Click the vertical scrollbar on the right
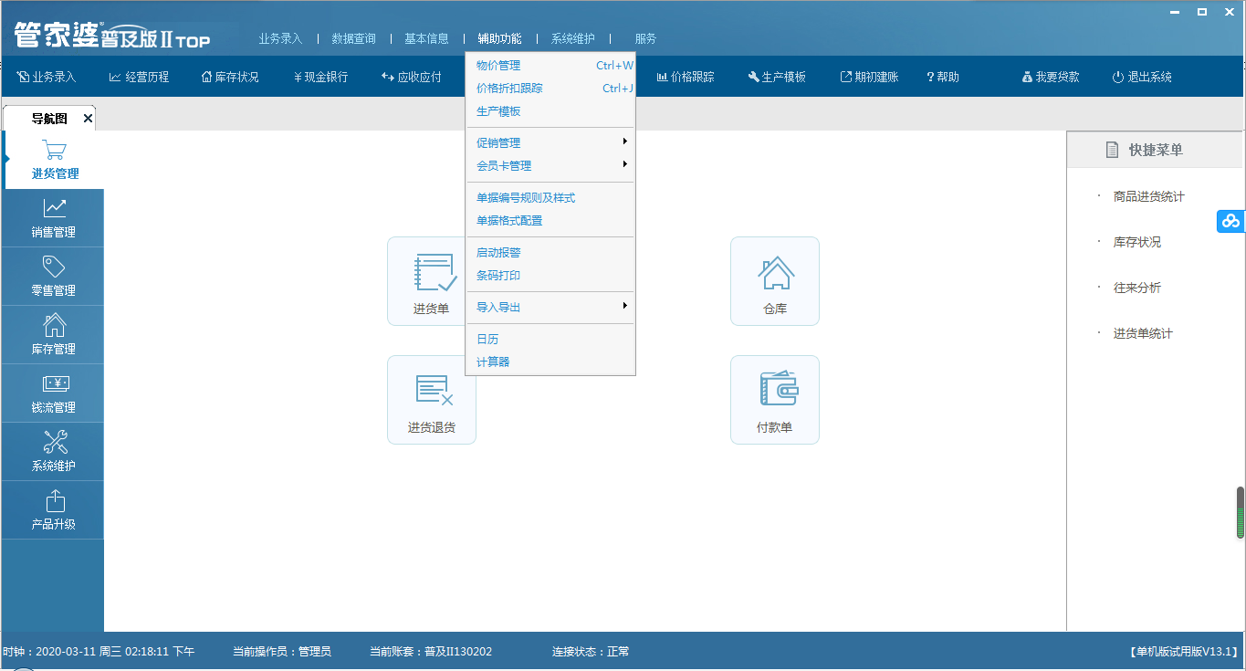 tap(1240, 513)
